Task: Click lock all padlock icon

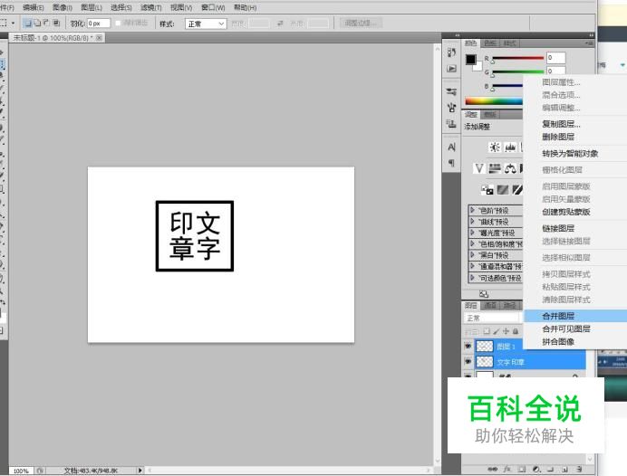Action: [516, 331]
